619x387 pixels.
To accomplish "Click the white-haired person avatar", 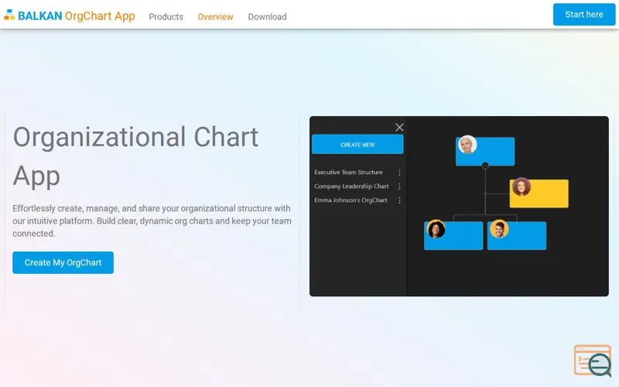I will 467,145.
